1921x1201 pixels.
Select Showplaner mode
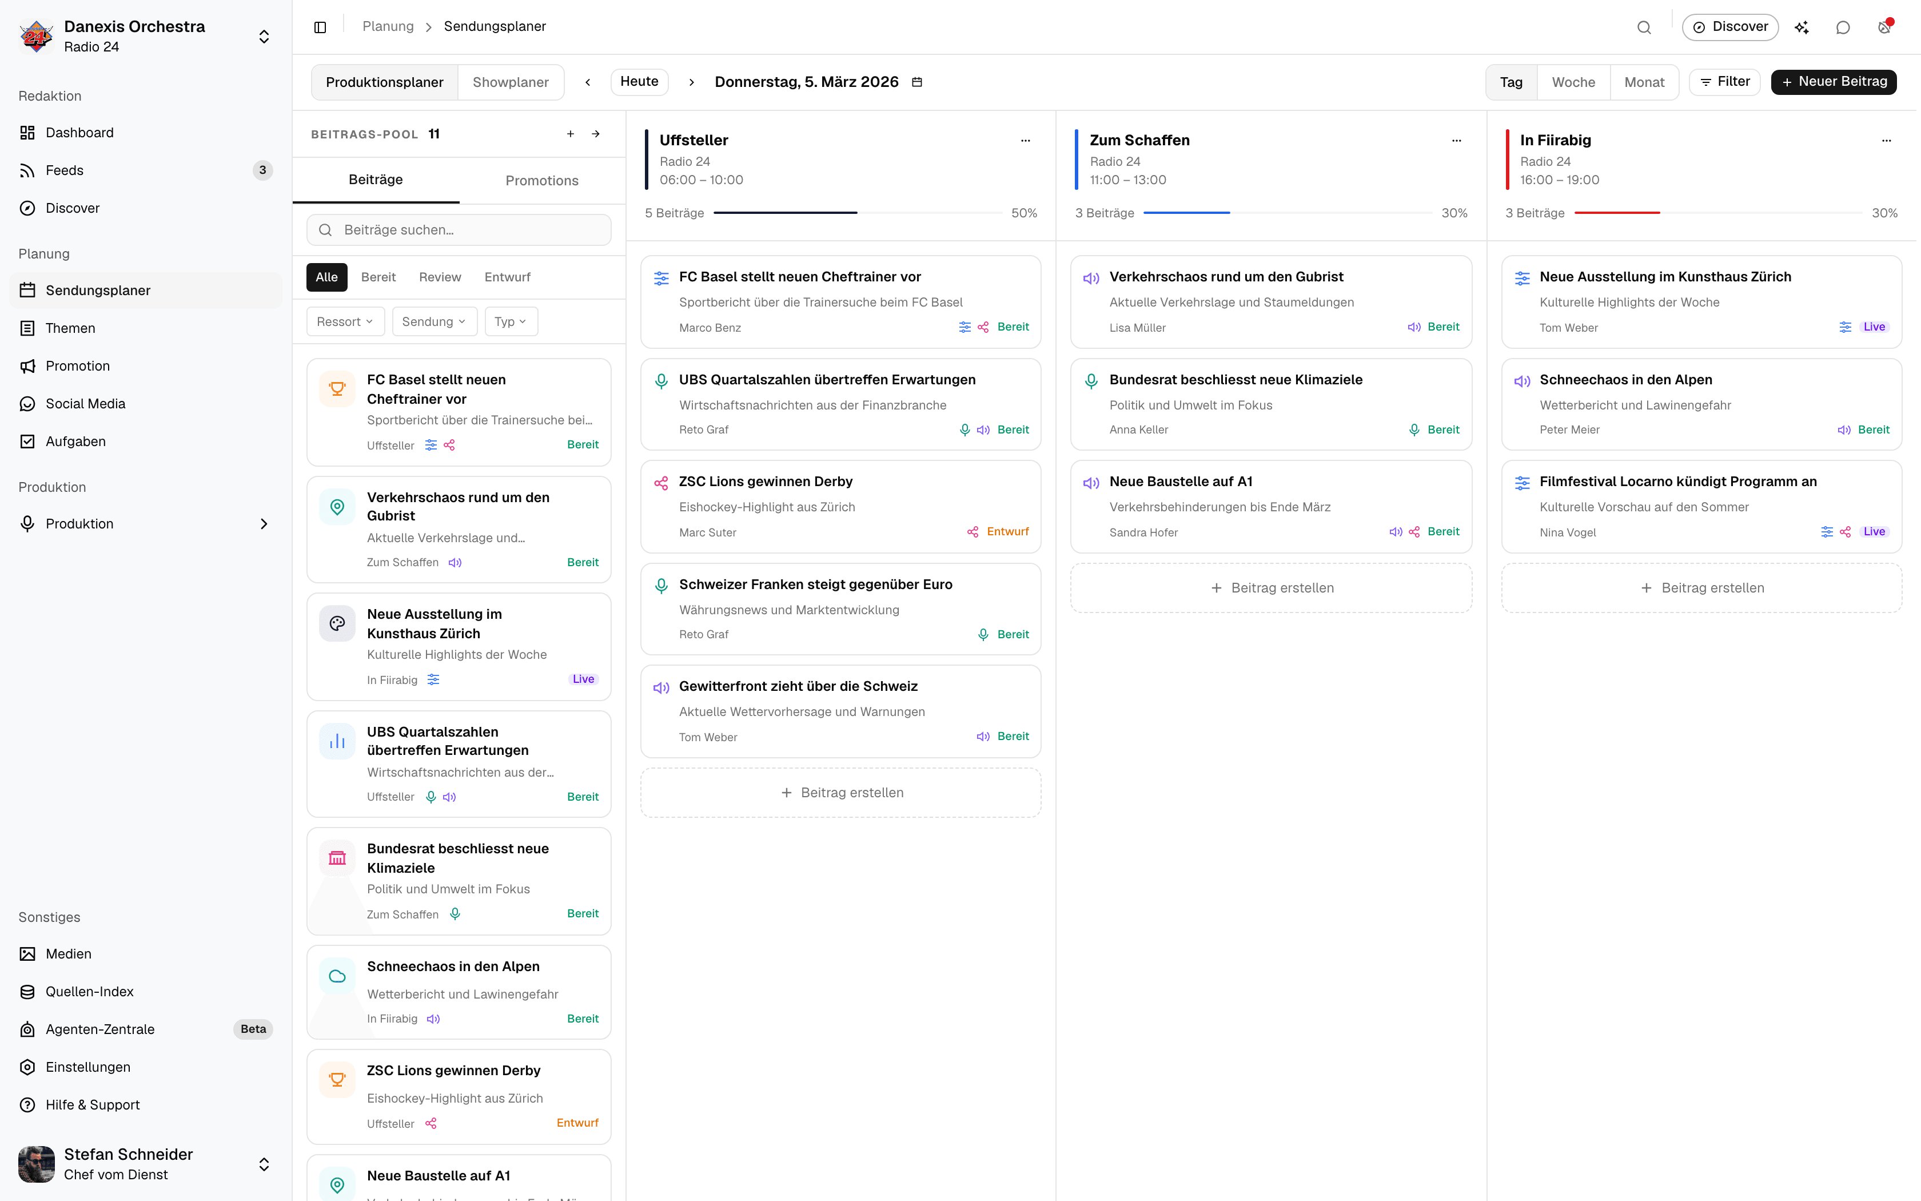tap(511, 82)
